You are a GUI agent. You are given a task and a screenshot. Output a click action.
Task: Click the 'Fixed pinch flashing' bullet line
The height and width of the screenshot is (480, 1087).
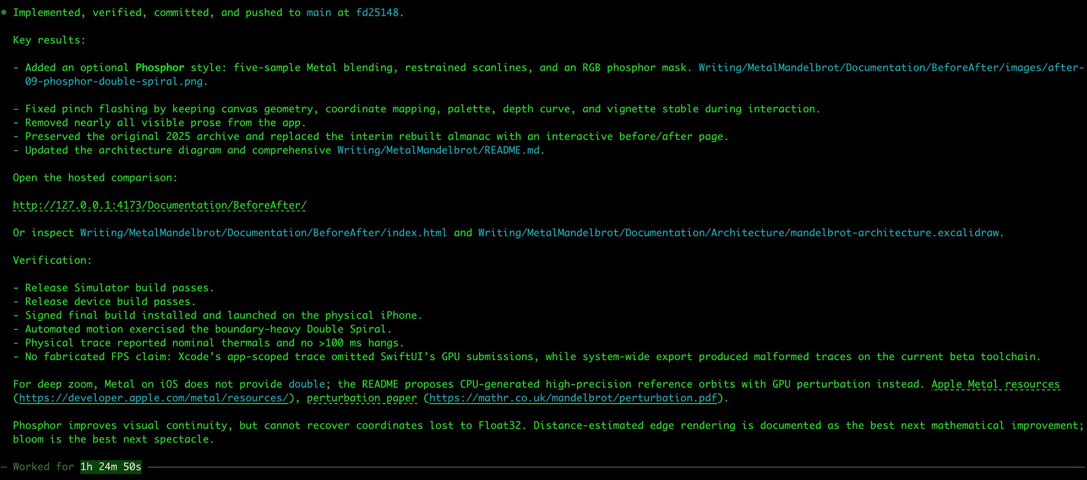(x=417, y=109)
